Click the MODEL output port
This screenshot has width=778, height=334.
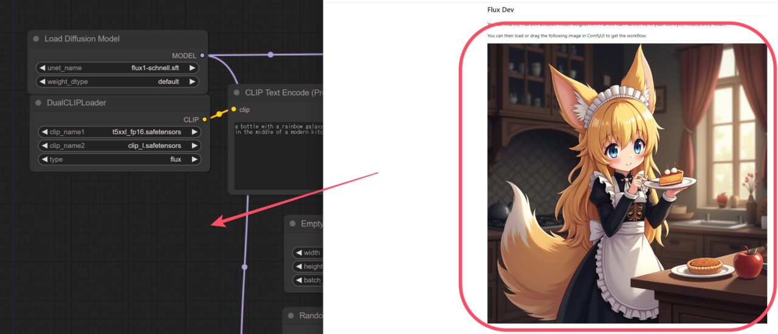tap(202, 55)
